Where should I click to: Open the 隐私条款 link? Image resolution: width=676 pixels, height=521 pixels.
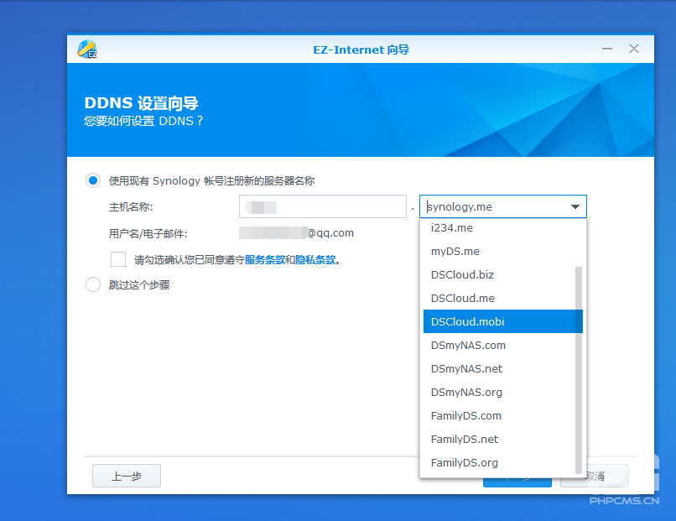click(x=315, y=259)
